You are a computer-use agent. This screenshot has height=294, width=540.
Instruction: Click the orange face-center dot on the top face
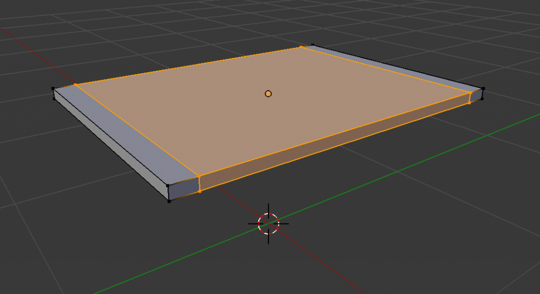point(268,94)
